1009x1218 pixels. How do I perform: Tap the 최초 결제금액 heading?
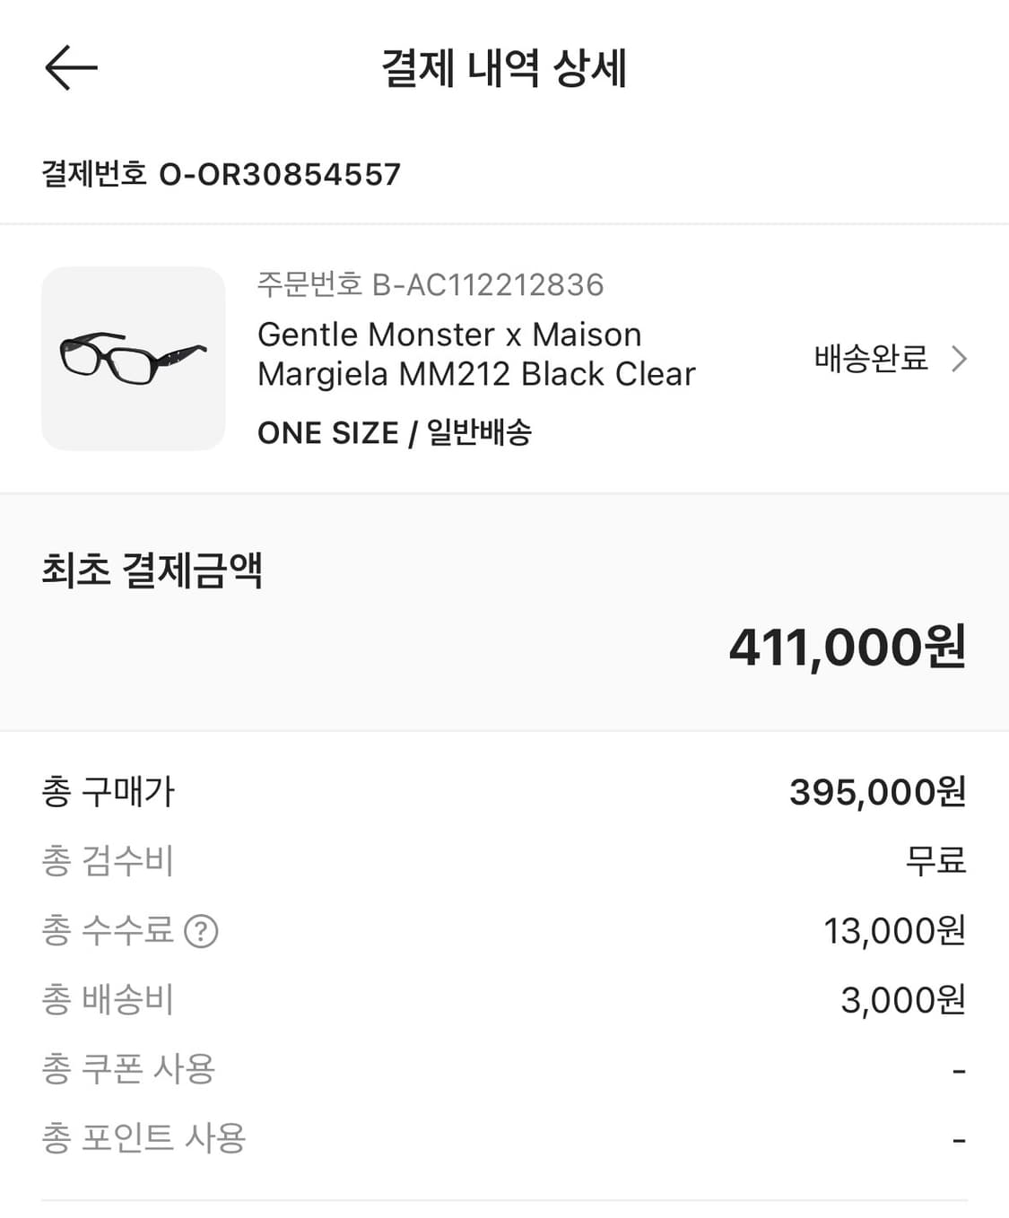pos(152,570)
